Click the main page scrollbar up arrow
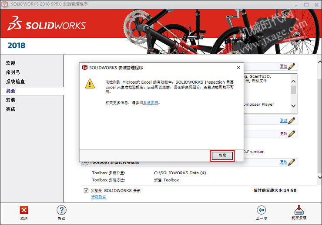Image resolution: width=322 pixels, height=225 pixels. point(319,62)
